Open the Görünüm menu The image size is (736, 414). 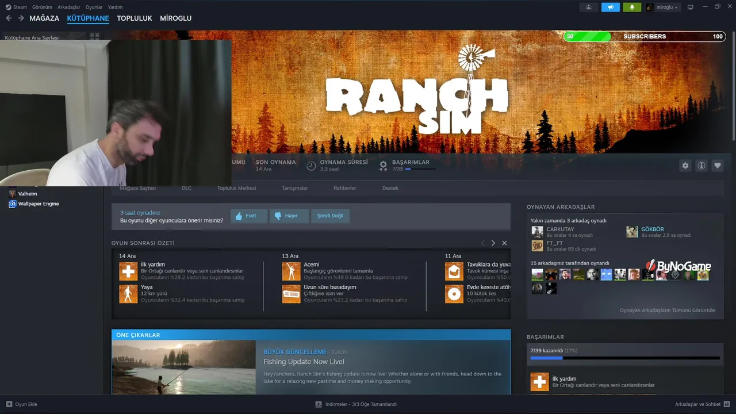42,7
